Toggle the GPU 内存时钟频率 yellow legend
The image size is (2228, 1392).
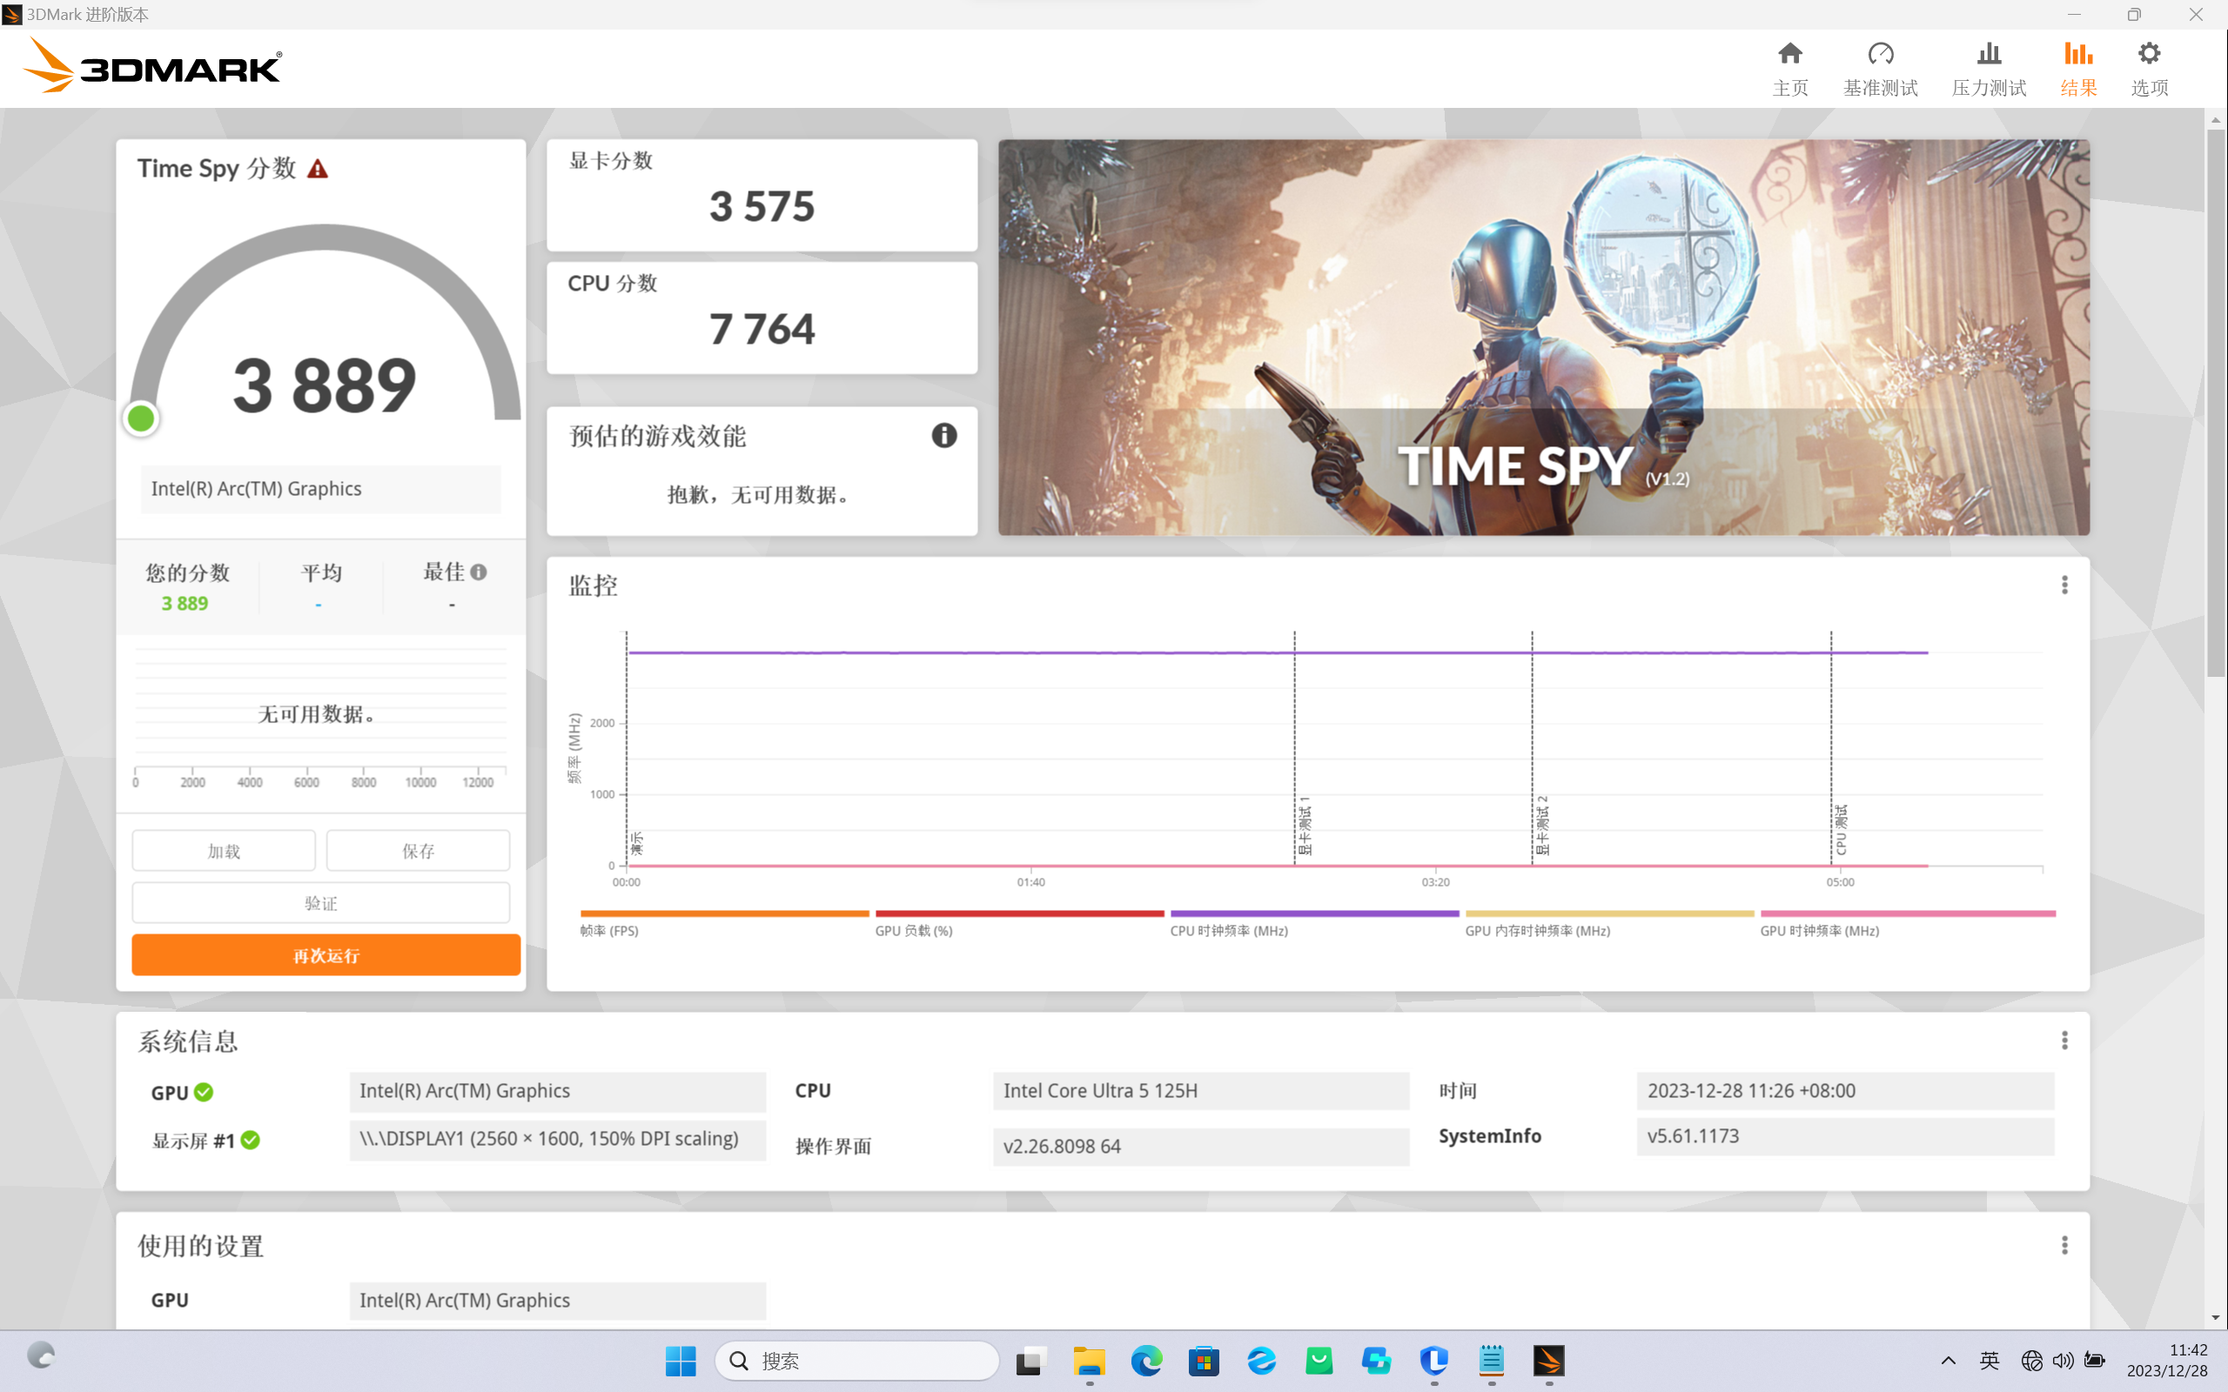(1609, 924)
